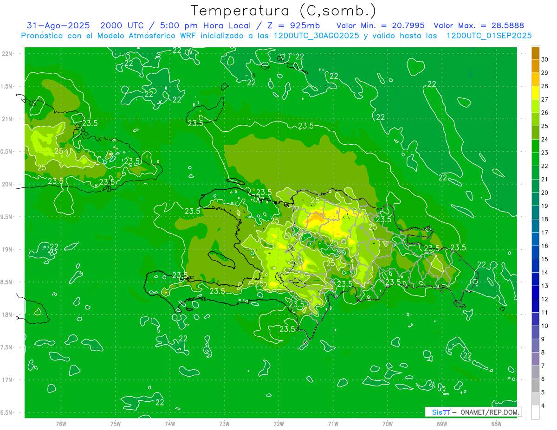
Task: Click the colorbar value "12"
Action: click(x=545, y=299)
